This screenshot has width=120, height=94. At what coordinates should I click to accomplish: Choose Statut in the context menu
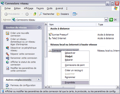click(x=75, y=56)
